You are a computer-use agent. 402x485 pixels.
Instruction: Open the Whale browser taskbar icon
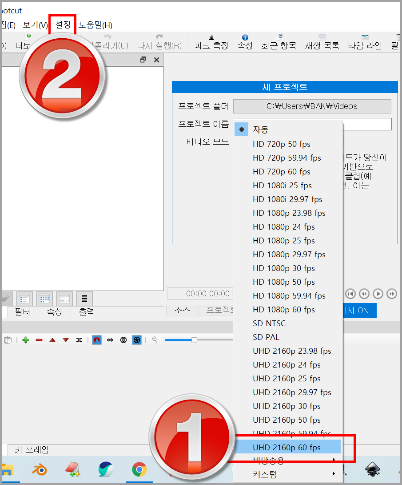coord(106,470)
